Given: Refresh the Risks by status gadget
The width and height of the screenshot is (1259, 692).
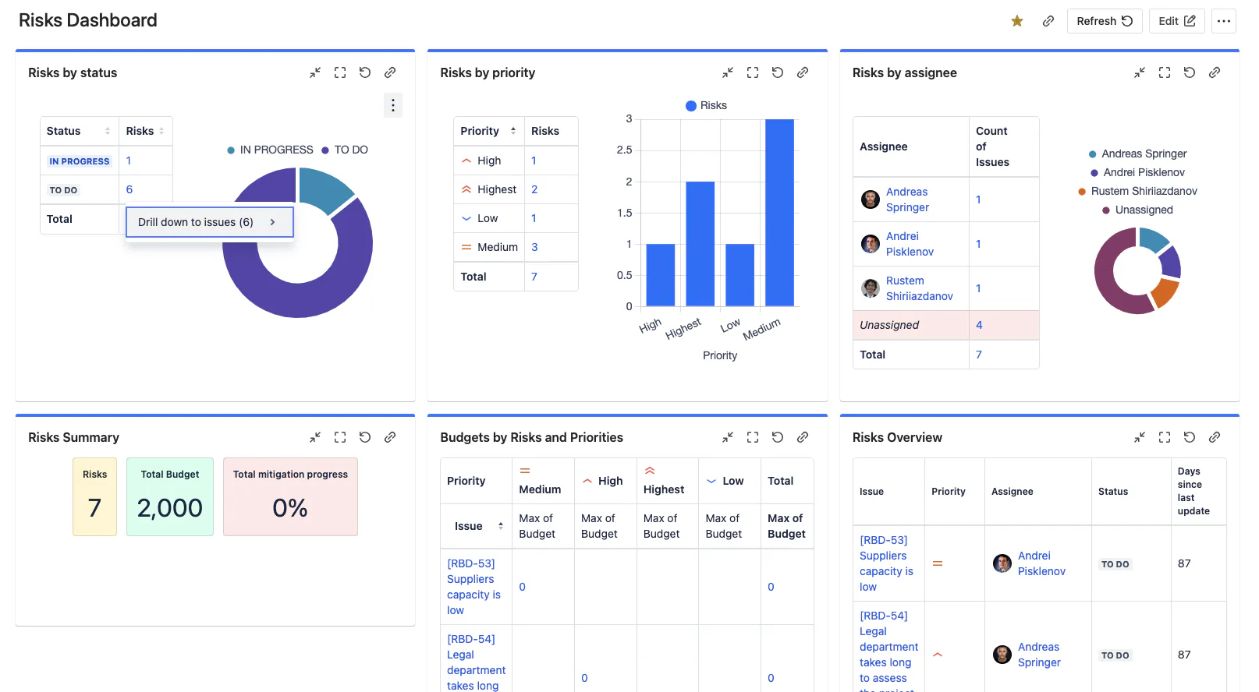Looking at the screenshot, I should coord(365,72).
